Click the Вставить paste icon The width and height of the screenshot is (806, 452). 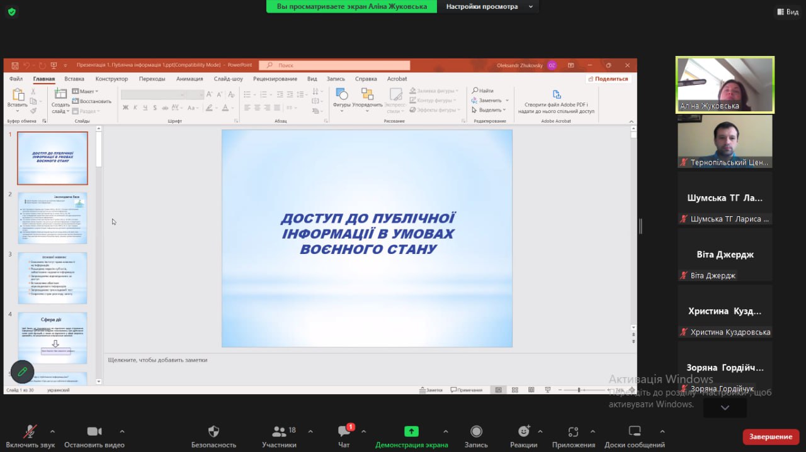pyautogui.click(x=18, y=96)
